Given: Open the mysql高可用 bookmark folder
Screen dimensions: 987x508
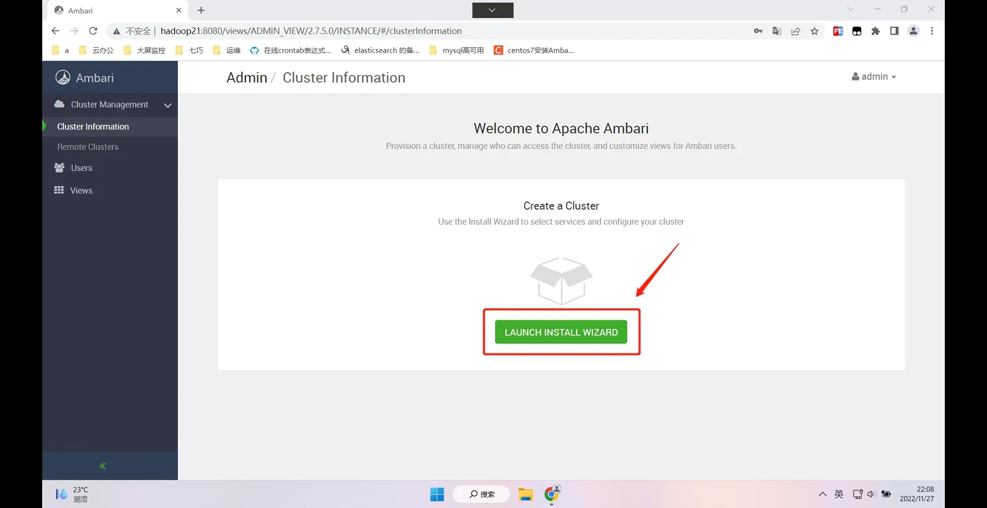Looking at the screenshot, I should click(457, 50).
